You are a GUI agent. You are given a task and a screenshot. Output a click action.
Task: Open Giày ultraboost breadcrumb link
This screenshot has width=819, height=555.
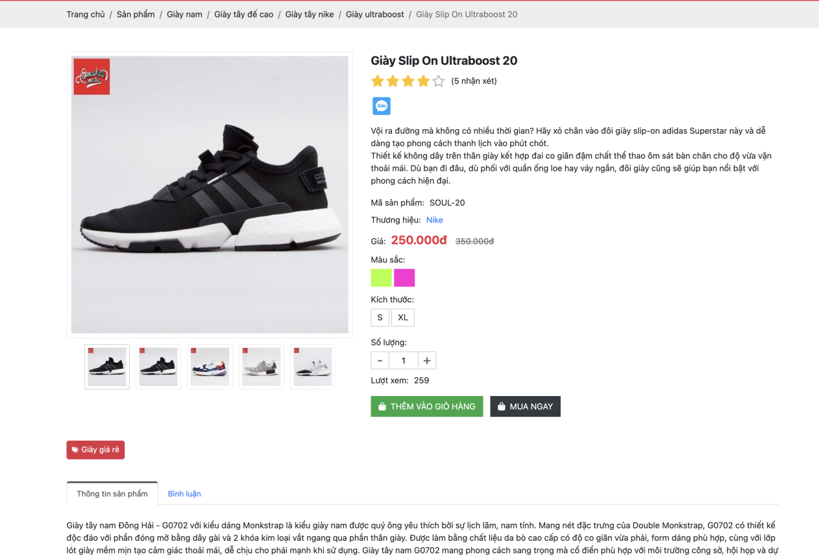click(375, 14)
